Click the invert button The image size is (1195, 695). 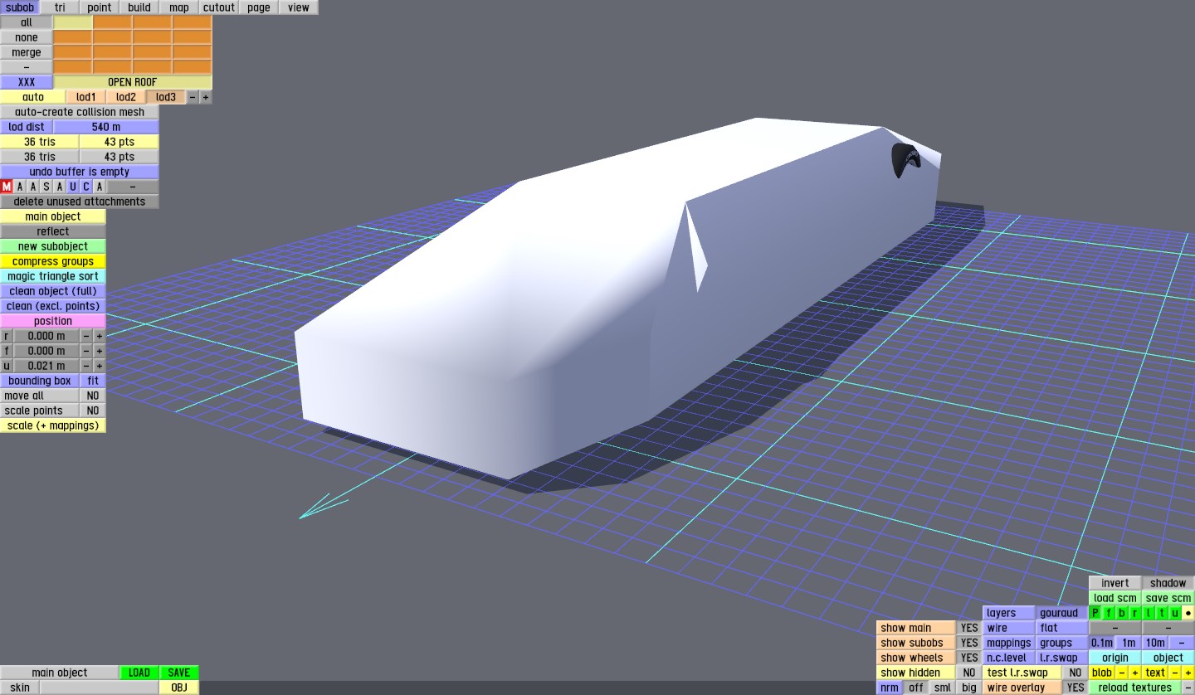(x=1115, y=583)
